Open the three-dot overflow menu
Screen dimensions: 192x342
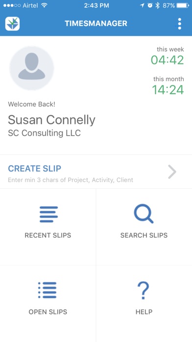click(x=179, y=24)
